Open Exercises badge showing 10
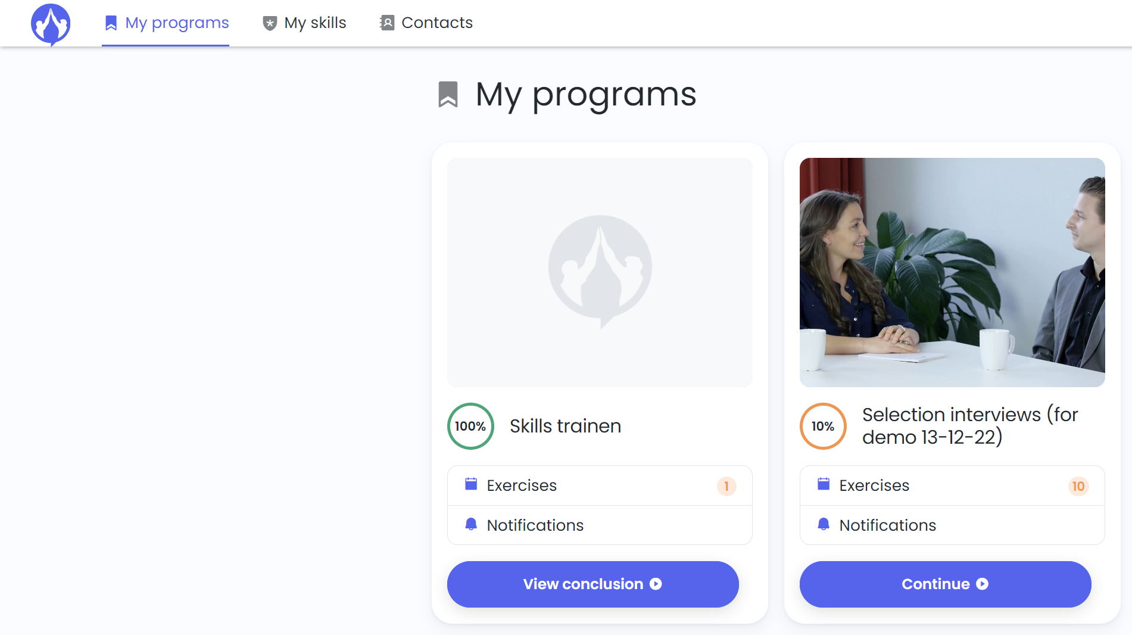 [1078, 486]
